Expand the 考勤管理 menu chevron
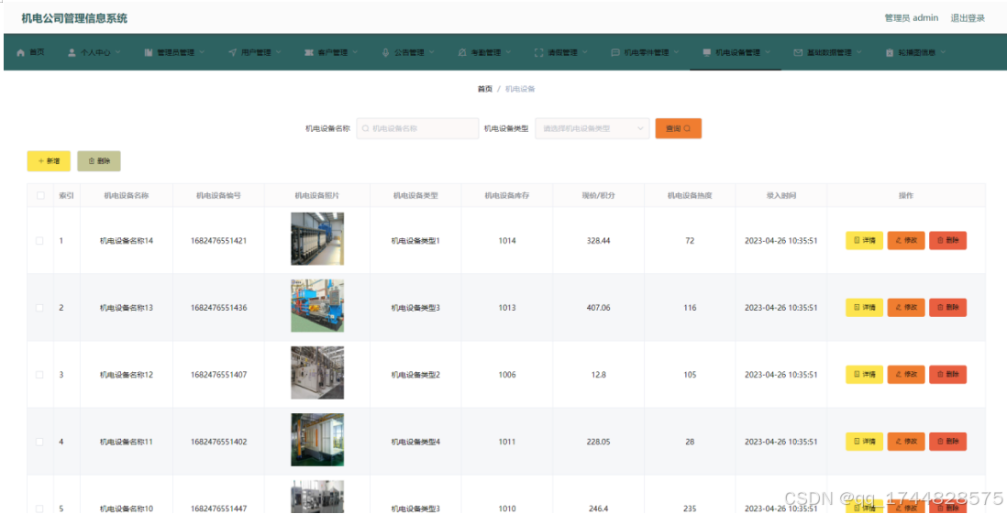Viewport: 1007px width, 514px height. pyautogui.click(x=508, y=52)
